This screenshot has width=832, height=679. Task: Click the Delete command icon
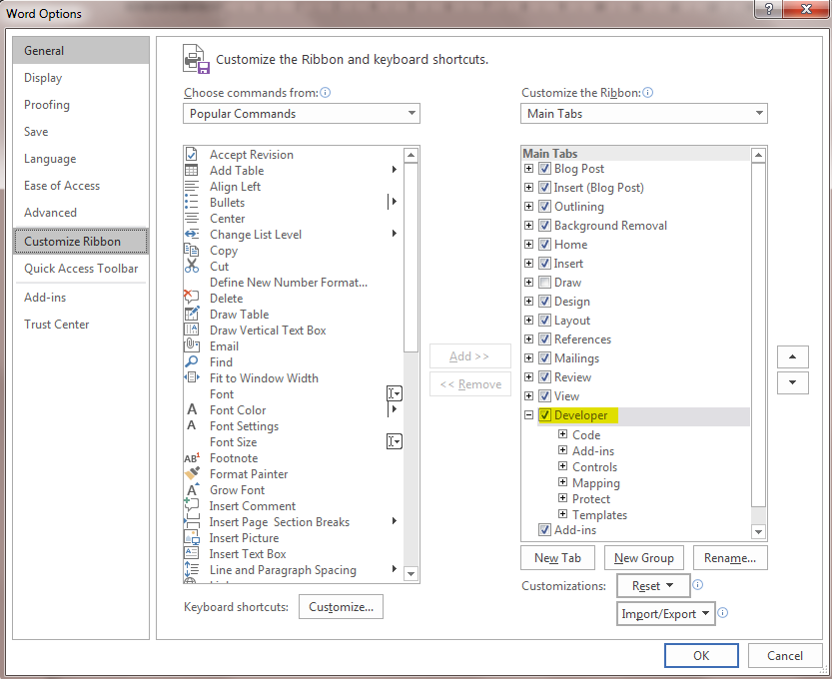pos(191,298)
